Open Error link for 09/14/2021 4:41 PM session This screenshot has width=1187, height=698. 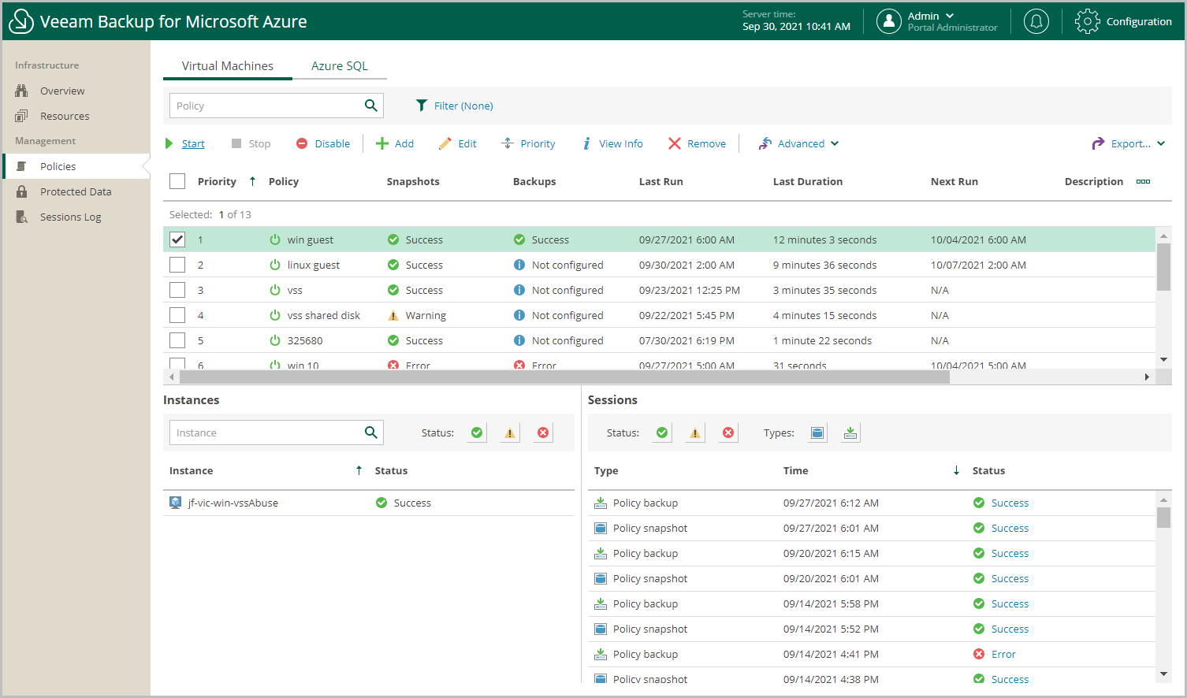pyautogui.click(x=1003, y=654)
